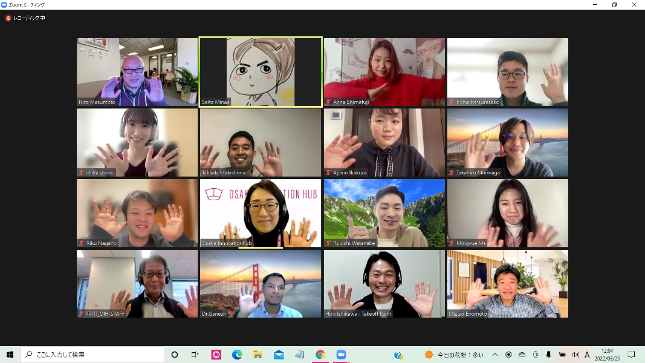Viewport: 645px width, 363px height.
Task: Open the pollen forecast weather widget
Action: (x=455, y=355)
